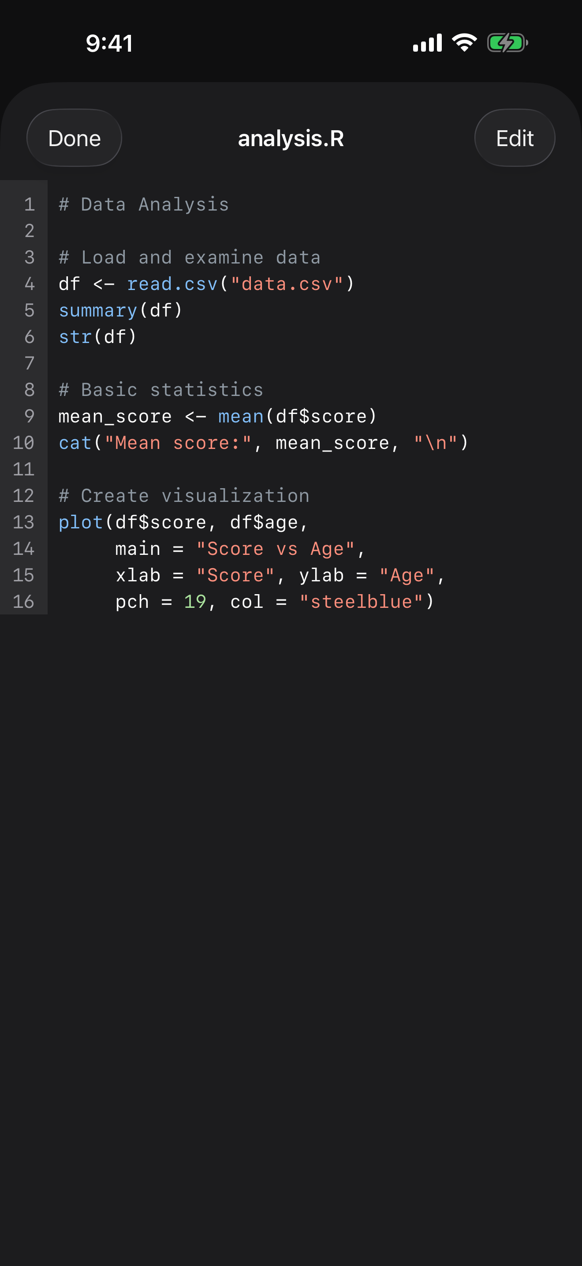Open the Edit mode
582x1266 pixels.
click(x=514, y=138)
